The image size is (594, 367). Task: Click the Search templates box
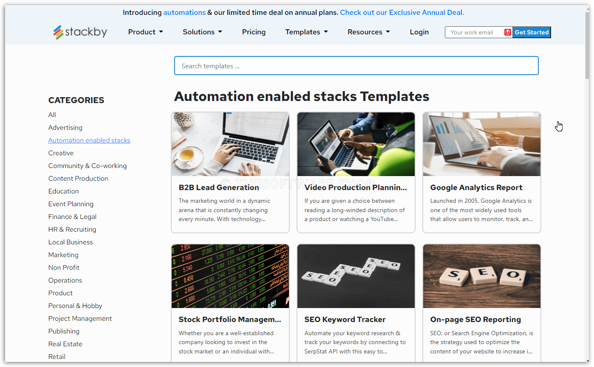[356, 66]
